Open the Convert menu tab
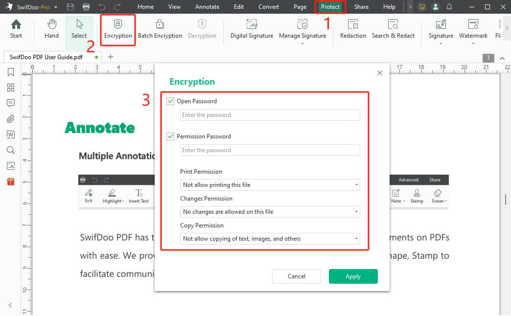 click(268, 7)
